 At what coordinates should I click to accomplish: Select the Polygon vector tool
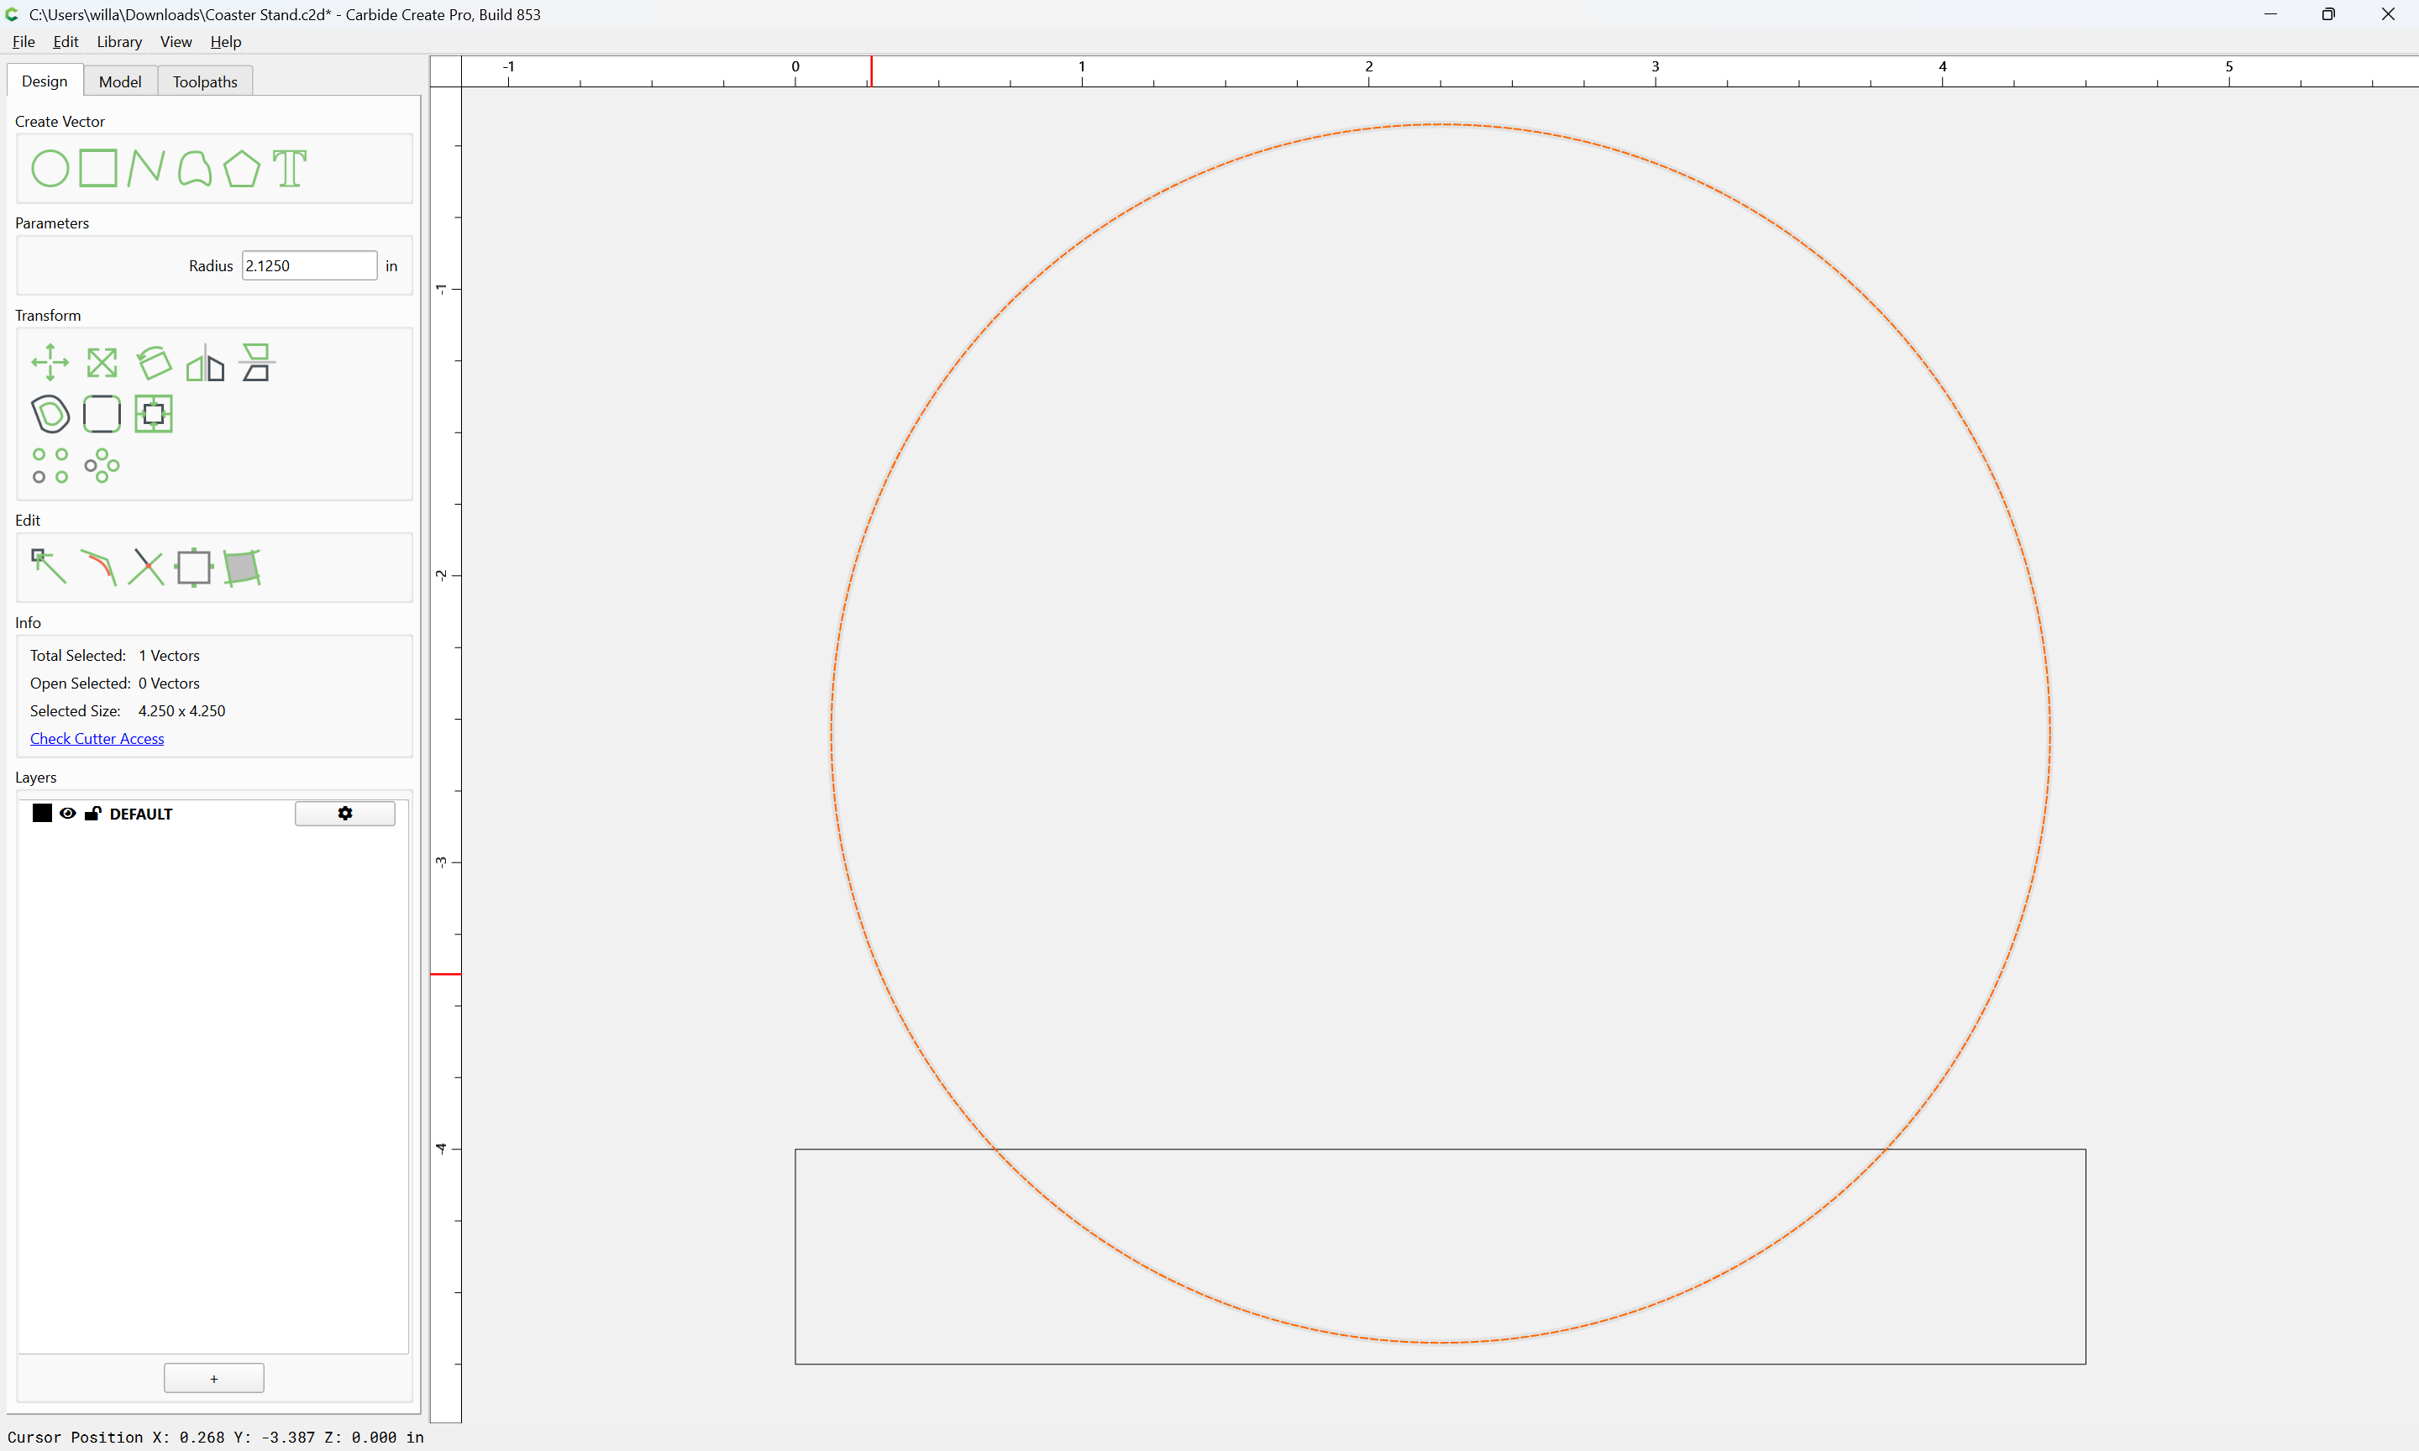click(242, 168)
